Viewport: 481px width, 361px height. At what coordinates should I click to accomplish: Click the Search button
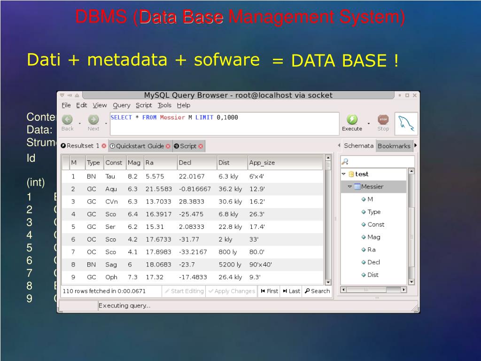pos(317,291)
